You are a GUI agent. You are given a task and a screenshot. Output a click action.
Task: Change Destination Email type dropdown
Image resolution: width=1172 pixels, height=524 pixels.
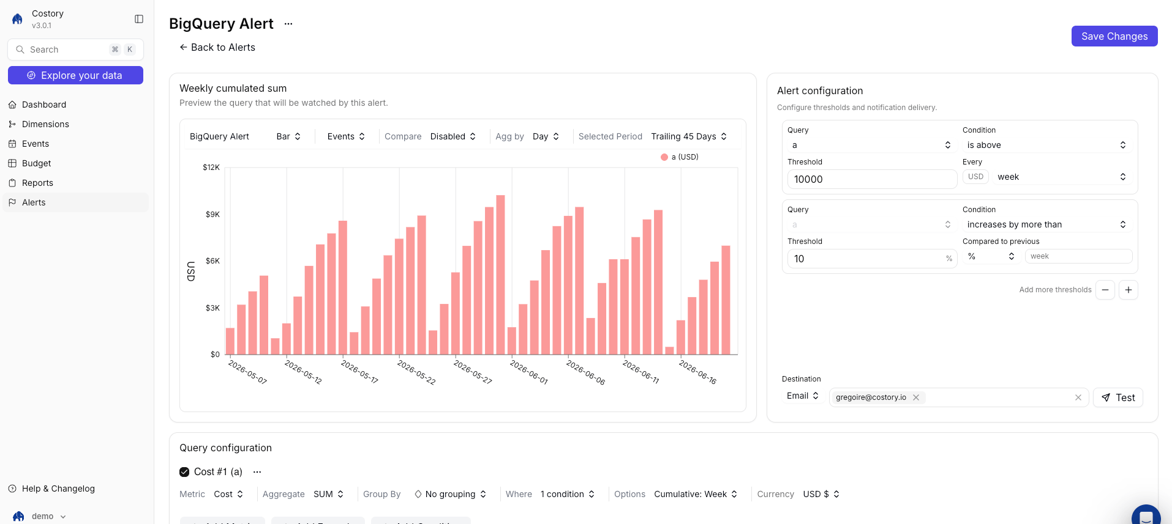(x=803, y=396)
